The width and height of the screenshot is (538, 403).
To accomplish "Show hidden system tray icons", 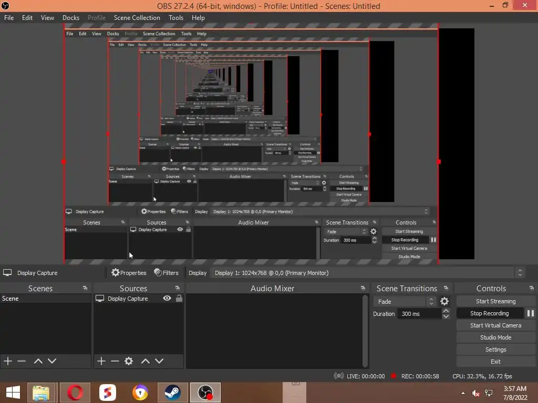I will (463, 393).
